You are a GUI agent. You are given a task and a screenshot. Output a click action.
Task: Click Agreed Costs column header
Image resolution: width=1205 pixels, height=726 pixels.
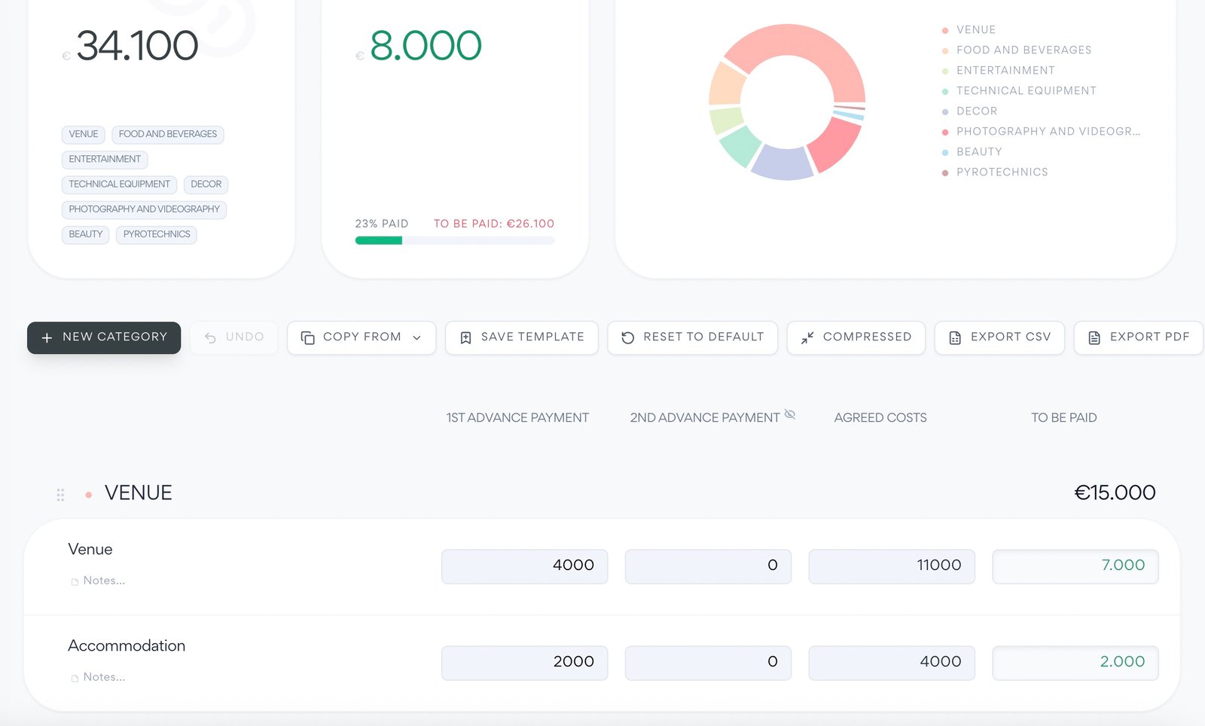point(880,418)
